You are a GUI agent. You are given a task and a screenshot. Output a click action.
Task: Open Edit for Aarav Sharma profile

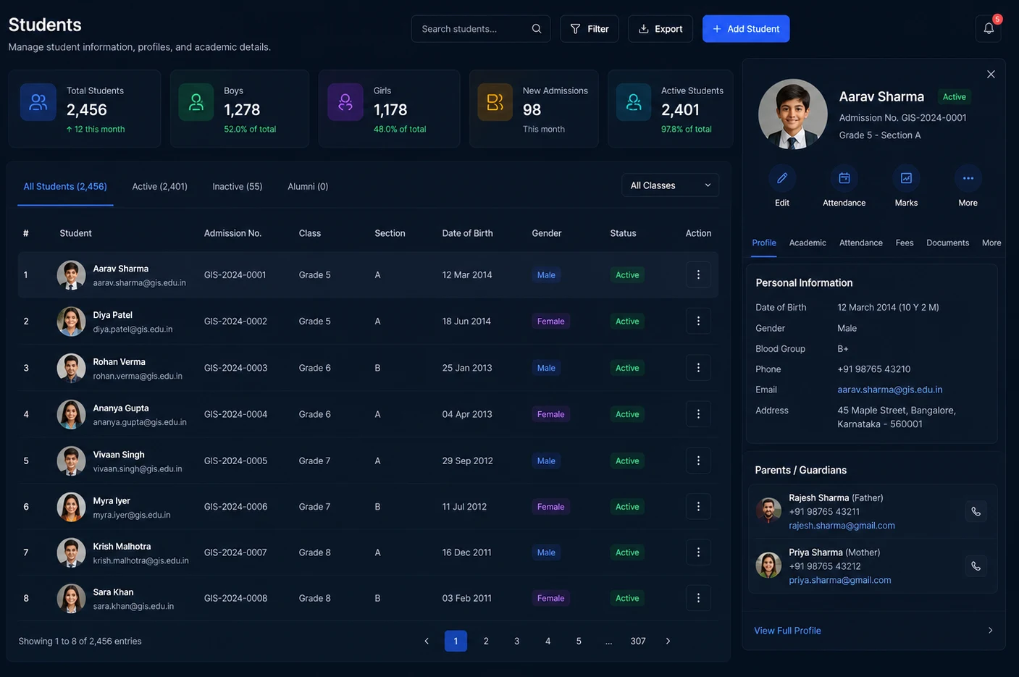782,178
